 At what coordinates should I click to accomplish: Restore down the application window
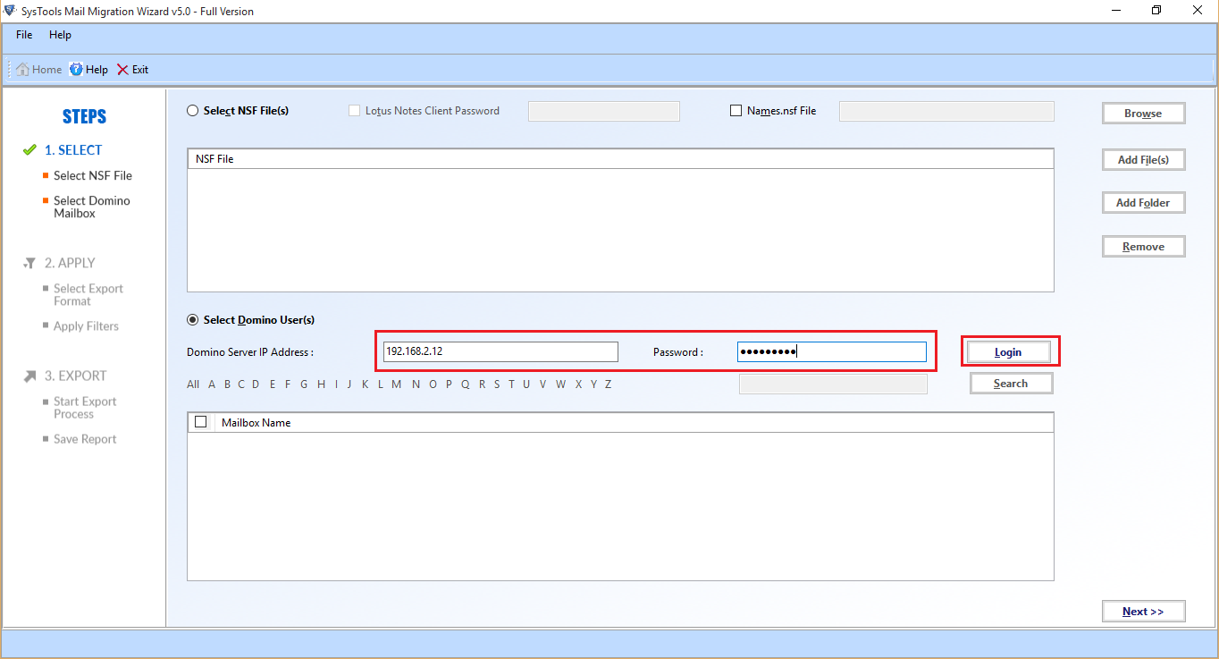[x=1156, y=11]
